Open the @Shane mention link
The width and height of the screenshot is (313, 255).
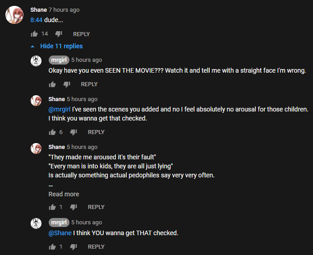60,233
